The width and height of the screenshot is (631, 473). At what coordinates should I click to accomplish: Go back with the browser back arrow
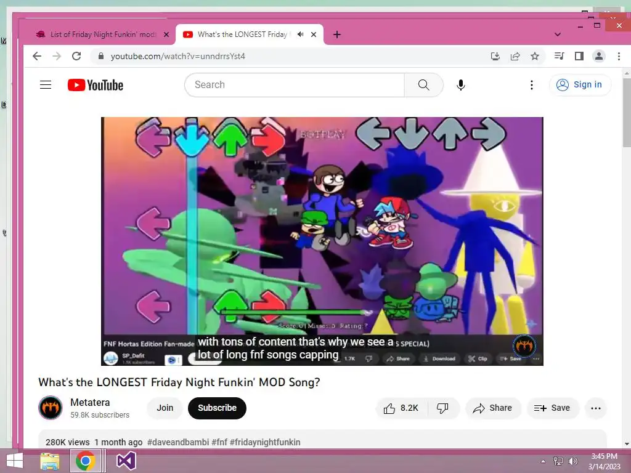[36, 56]
